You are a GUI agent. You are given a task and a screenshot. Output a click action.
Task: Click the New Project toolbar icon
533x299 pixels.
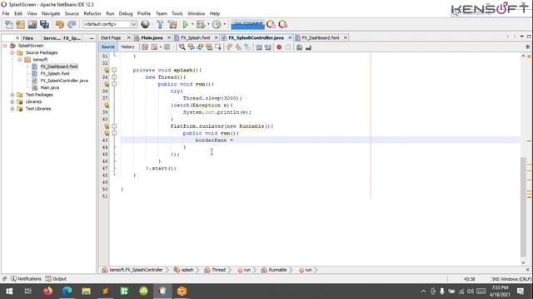pos(20,24)
